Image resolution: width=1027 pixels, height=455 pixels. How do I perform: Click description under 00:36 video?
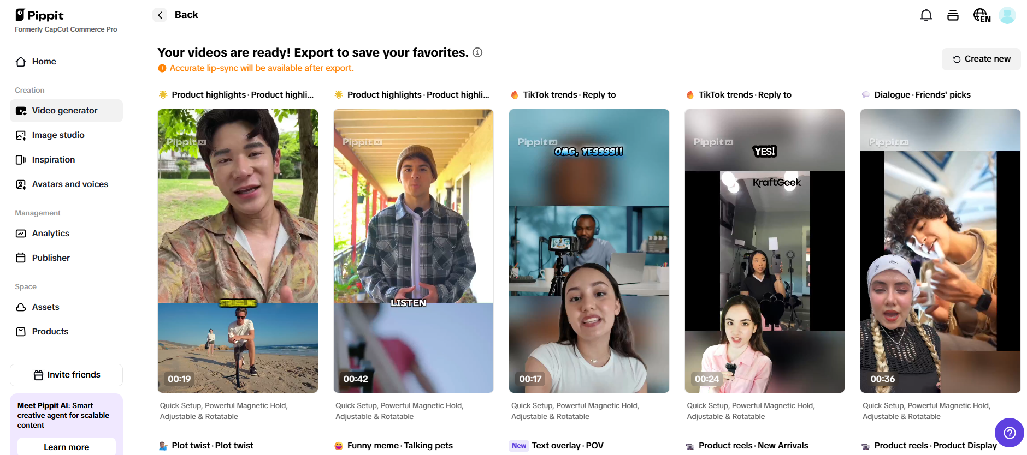point(926,411)
